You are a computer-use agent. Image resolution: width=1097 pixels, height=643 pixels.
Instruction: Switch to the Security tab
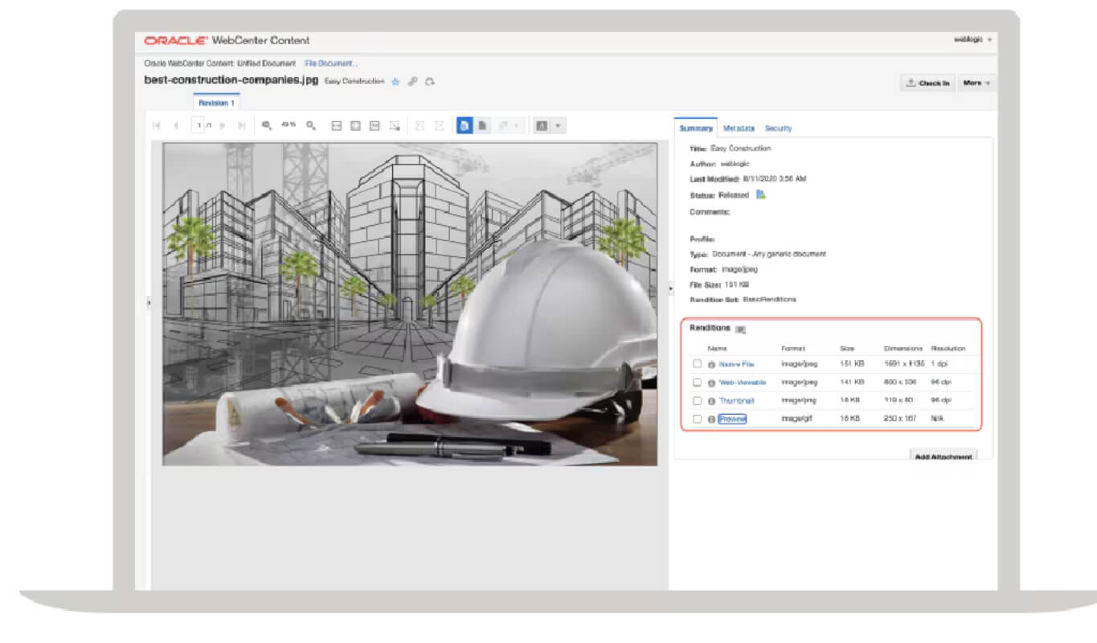click(x=778, y=129)
